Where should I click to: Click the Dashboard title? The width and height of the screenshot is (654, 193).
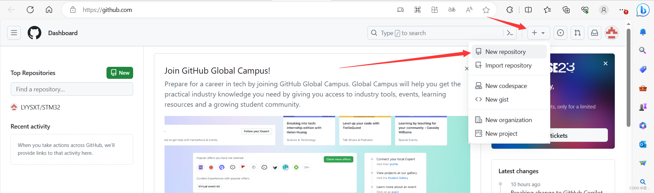pos(63,33)
